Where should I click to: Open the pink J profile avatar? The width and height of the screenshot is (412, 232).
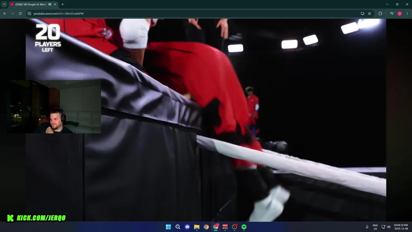[x=399, y=14]
